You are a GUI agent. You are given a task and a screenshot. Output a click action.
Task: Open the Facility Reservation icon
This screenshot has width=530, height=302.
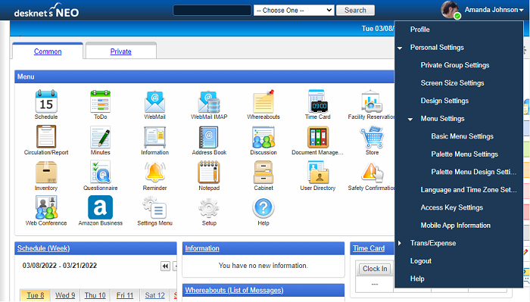[x=372, y=101]
